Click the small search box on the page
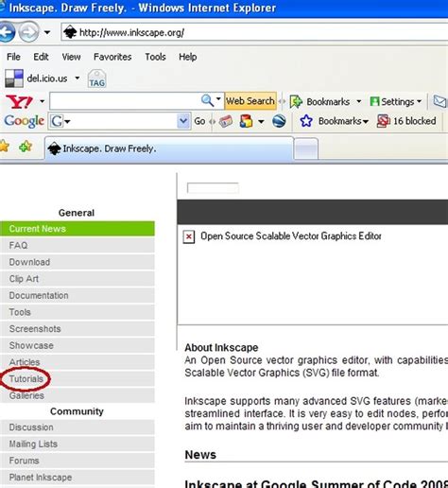Image resolution: width=448 pixels, height=488 pixels. coord(213,188)
